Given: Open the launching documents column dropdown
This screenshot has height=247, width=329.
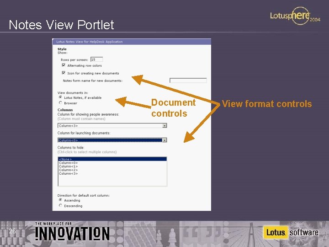Looking at the screenshot, I should (x=164, y=140).
